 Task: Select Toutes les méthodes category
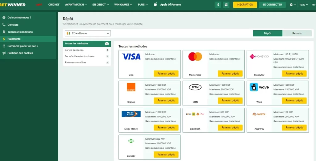tap(87, 44)
